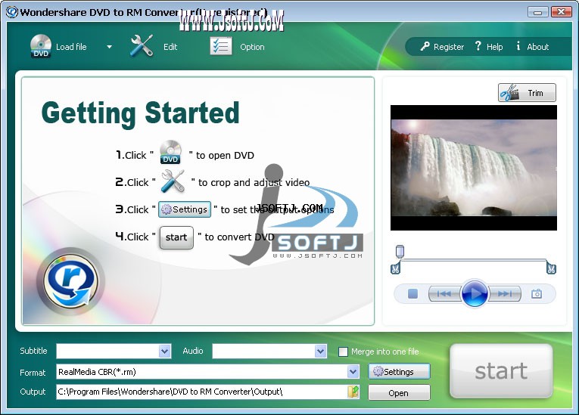Click the wrench icon in step 2
Screen dimensions: 579x415
click(x=173, y=181)
